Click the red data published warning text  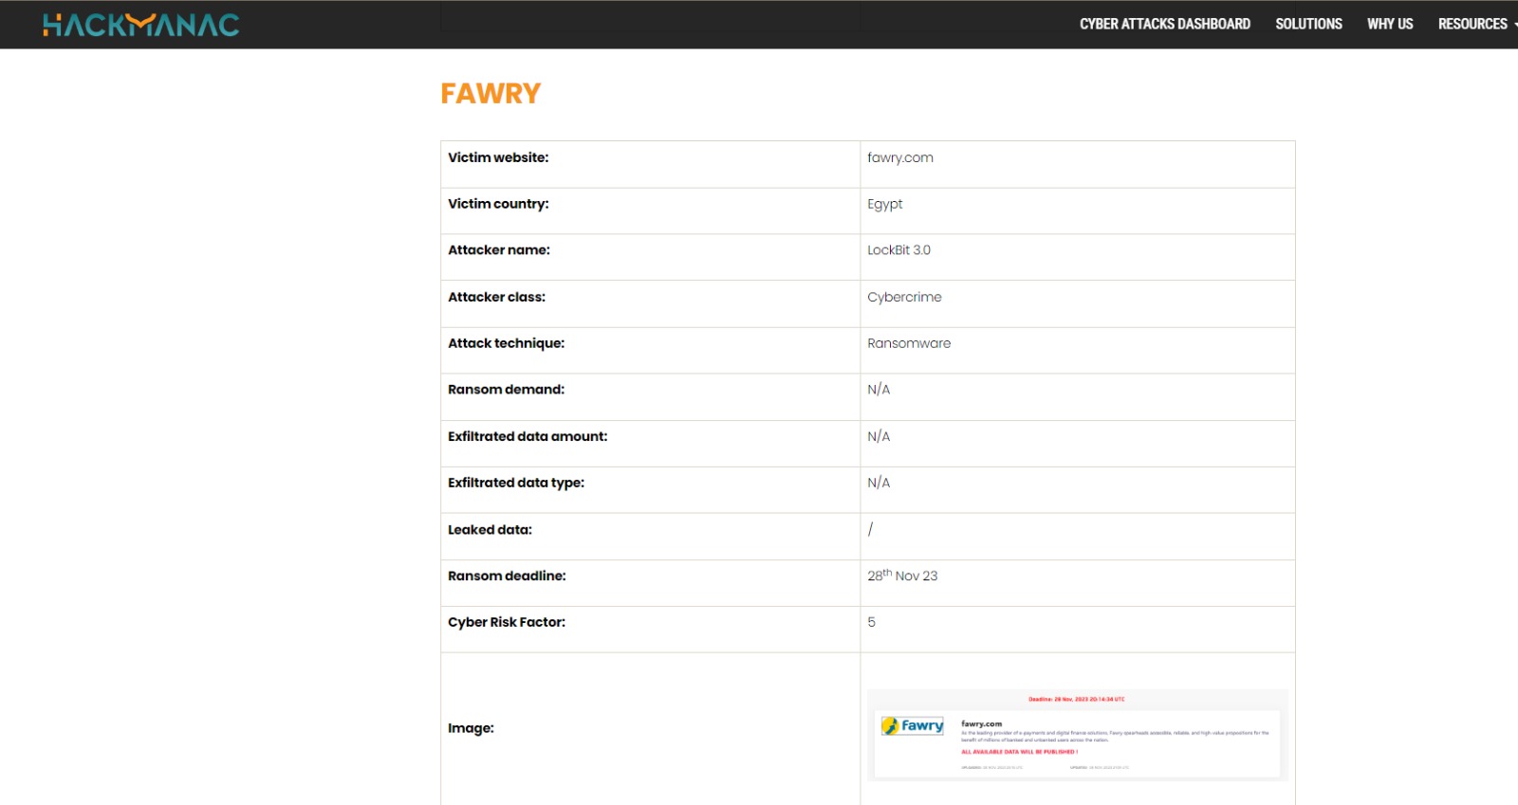point(1019,752)
